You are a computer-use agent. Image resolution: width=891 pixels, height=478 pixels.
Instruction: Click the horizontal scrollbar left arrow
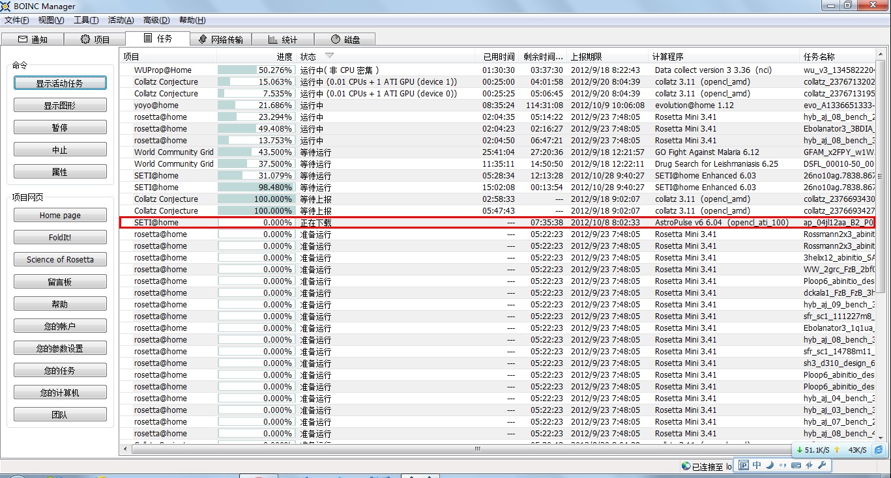(124, 449)
